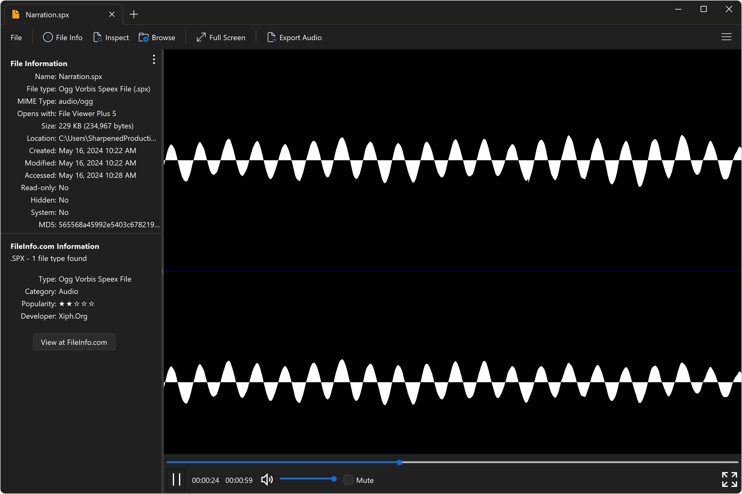Viewport: 742px width, 494px height.
Task: Click the File Info toolbar icon
Action: (x=48, y=37)
